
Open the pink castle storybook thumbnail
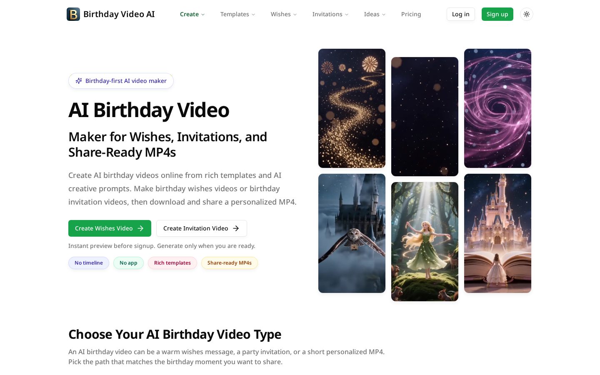(x=497, y=233)
